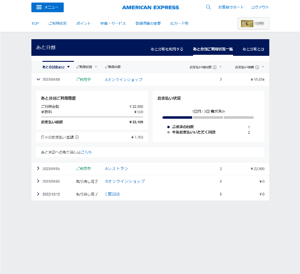The width and height of the screenshot is (300, 274).
Task: Click こちら cancellation link
Action: click(x=86, y=152)
